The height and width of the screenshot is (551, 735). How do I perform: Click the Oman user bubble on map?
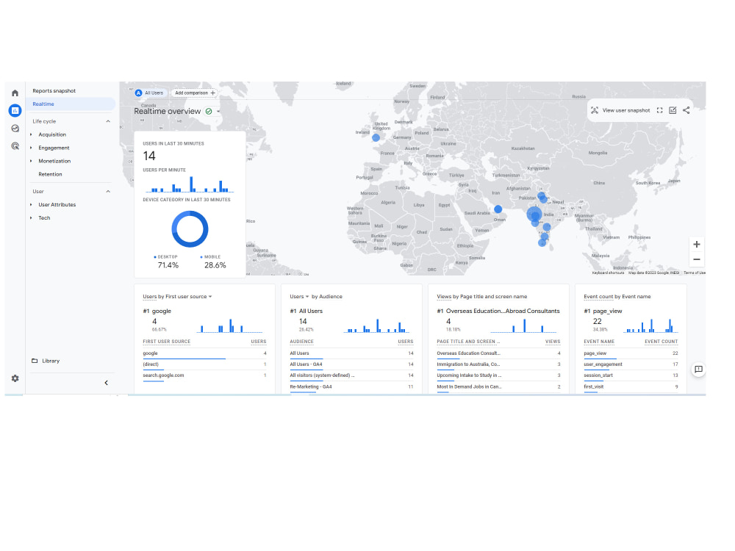pyautogui.click(x=498, y=209)
